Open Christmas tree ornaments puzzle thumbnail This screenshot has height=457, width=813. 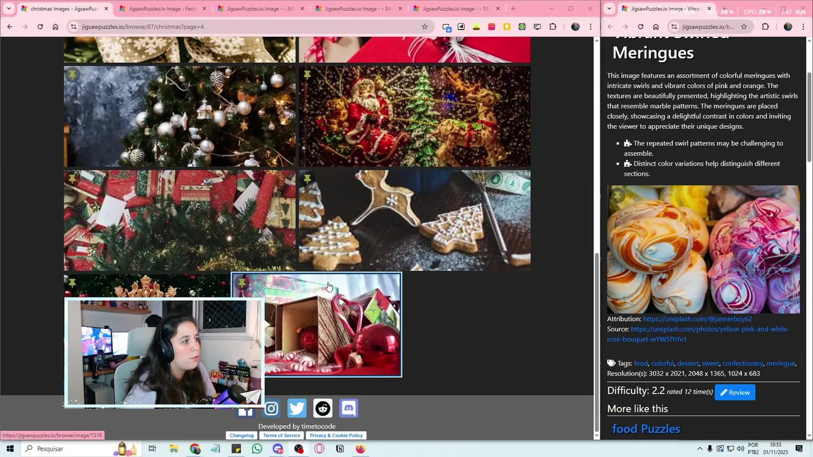tap(180, 116)
